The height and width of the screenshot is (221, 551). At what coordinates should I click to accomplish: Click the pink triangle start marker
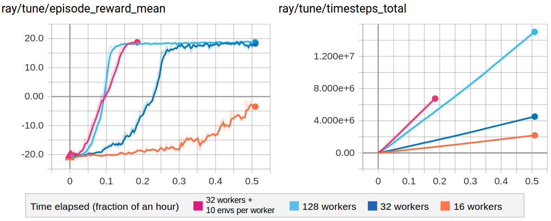coord(70,153)
